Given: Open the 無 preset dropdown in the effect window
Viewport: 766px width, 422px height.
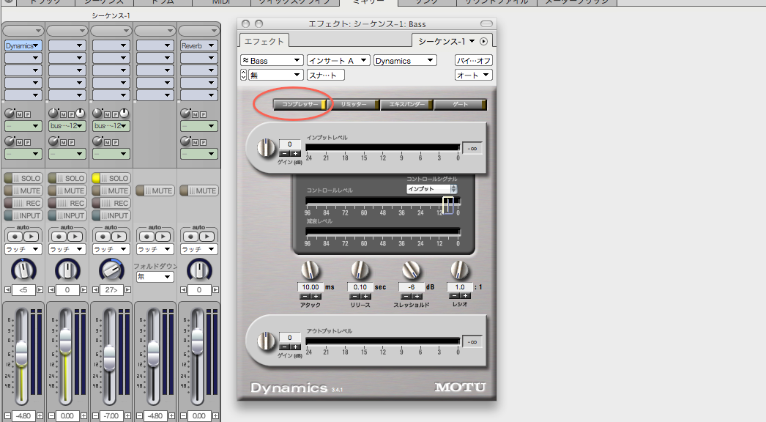Looking at the screenshot, I should [x=276, y=75].
